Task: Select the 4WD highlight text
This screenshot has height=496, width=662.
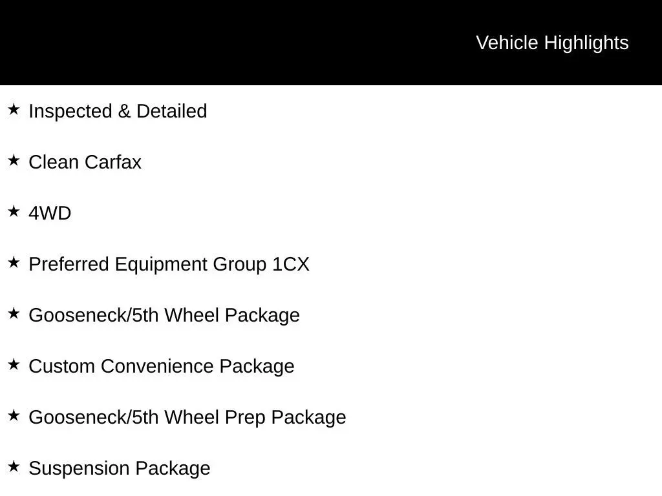Action: [x=50, y=213]
